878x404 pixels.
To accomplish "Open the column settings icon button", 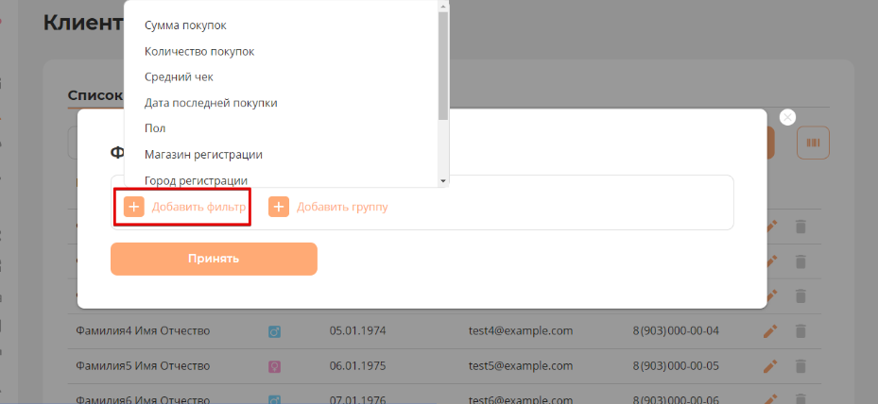I will (813, 143).
